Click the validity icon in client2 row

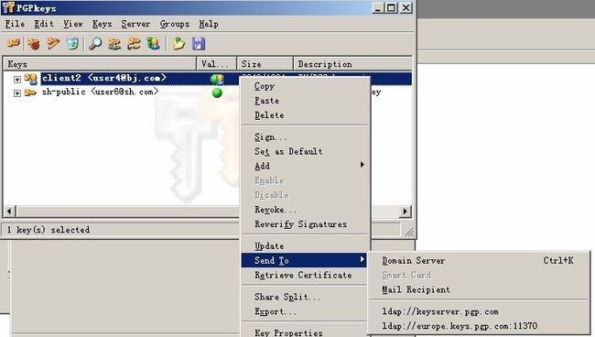point(217,79)
